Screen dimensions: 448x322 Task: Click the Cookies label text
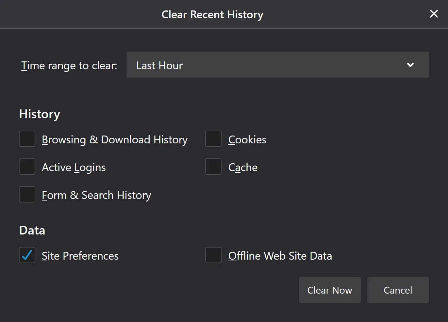247,139
